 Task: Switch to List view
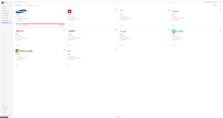[25, 5]
